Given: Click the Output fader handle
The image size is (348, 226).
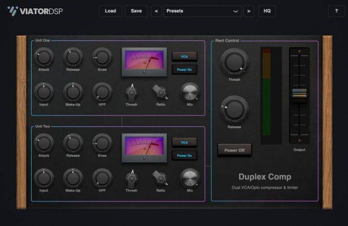Looking at the screenshot, I should point(299,96).
